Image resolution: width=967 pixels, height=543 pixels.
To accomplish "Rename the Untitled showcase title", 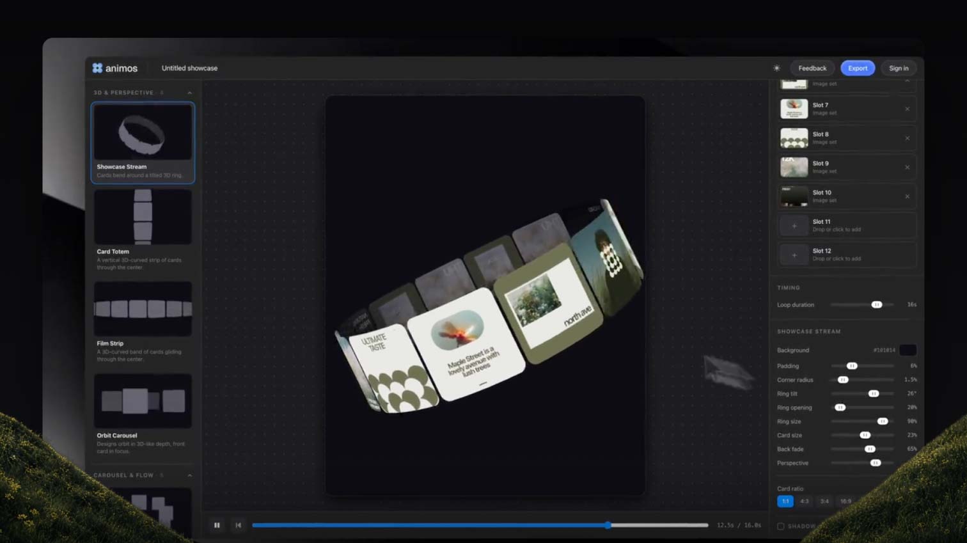I will 189,68.
